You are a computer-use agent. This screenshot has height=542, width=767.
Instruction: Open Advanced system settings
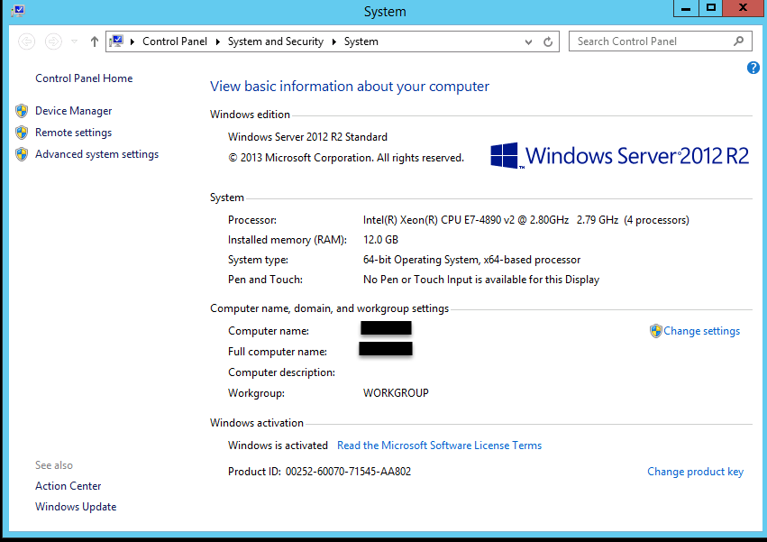coord(96,154)
